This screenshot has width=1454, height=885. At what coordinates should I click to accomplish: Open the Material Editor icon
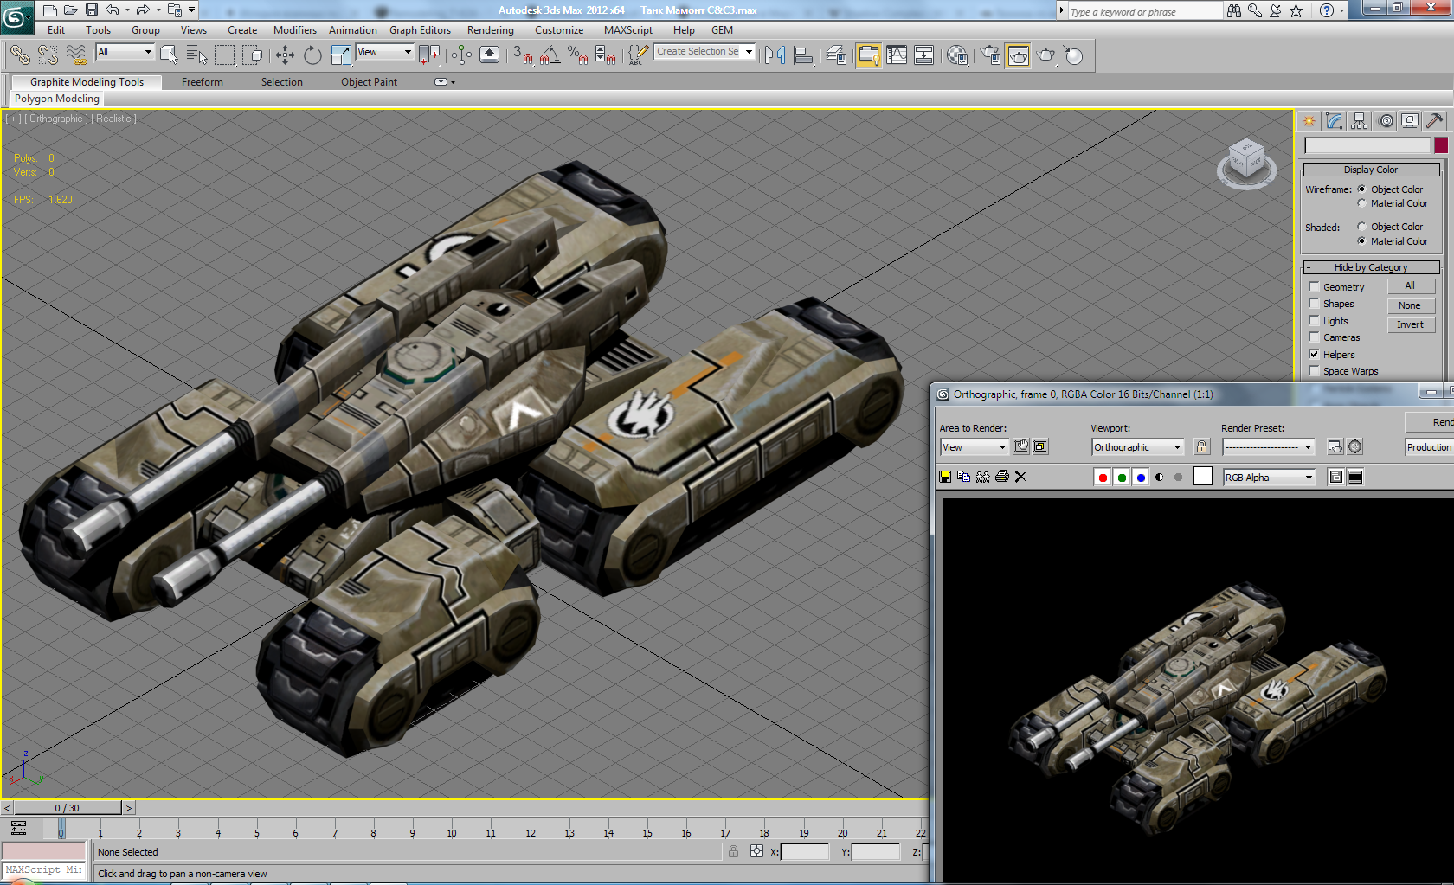957,55
